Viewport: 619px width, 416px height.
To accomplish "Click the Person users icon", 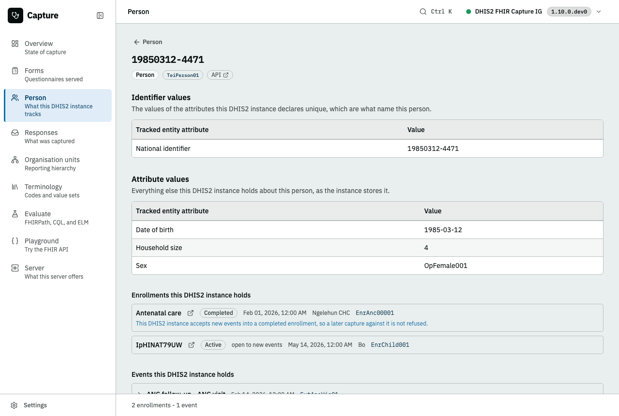I will pyautogui.click(x=15, y=98).
